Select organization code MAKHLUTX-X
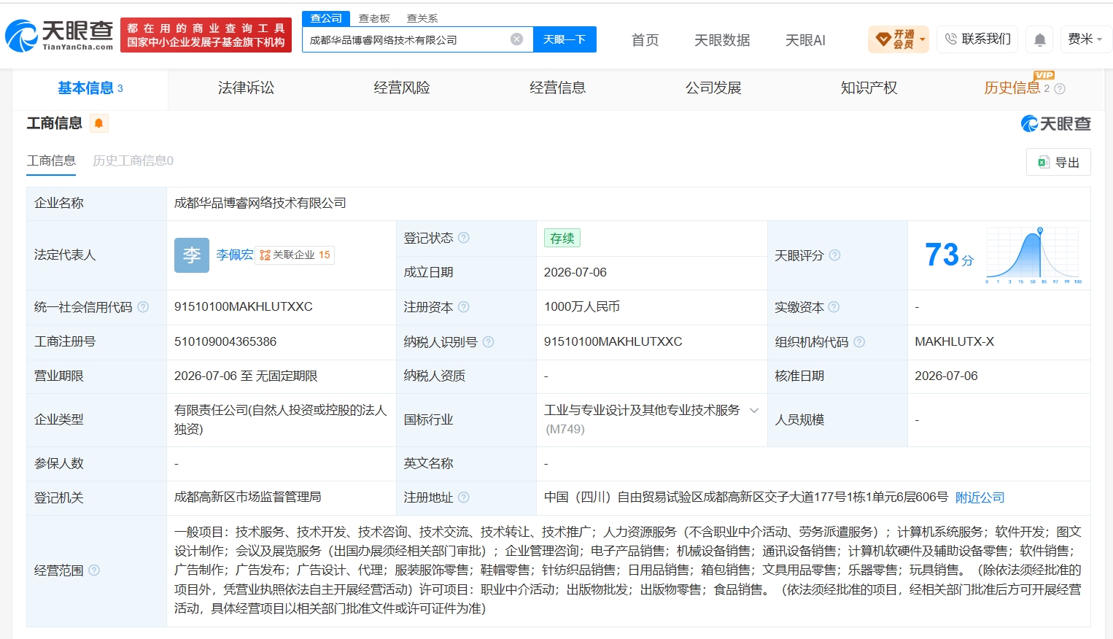This screenshot has width=1113, height=639. (954, 341)
